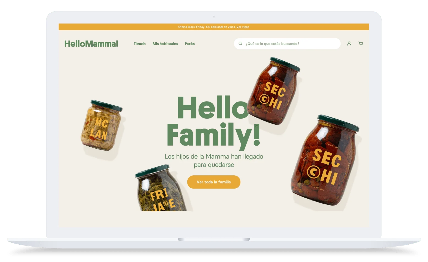This screenshot has height=262, width=428.
Task: Click the 'Oferta Black Friday' banner text
Action: click(x=192, y=27)
